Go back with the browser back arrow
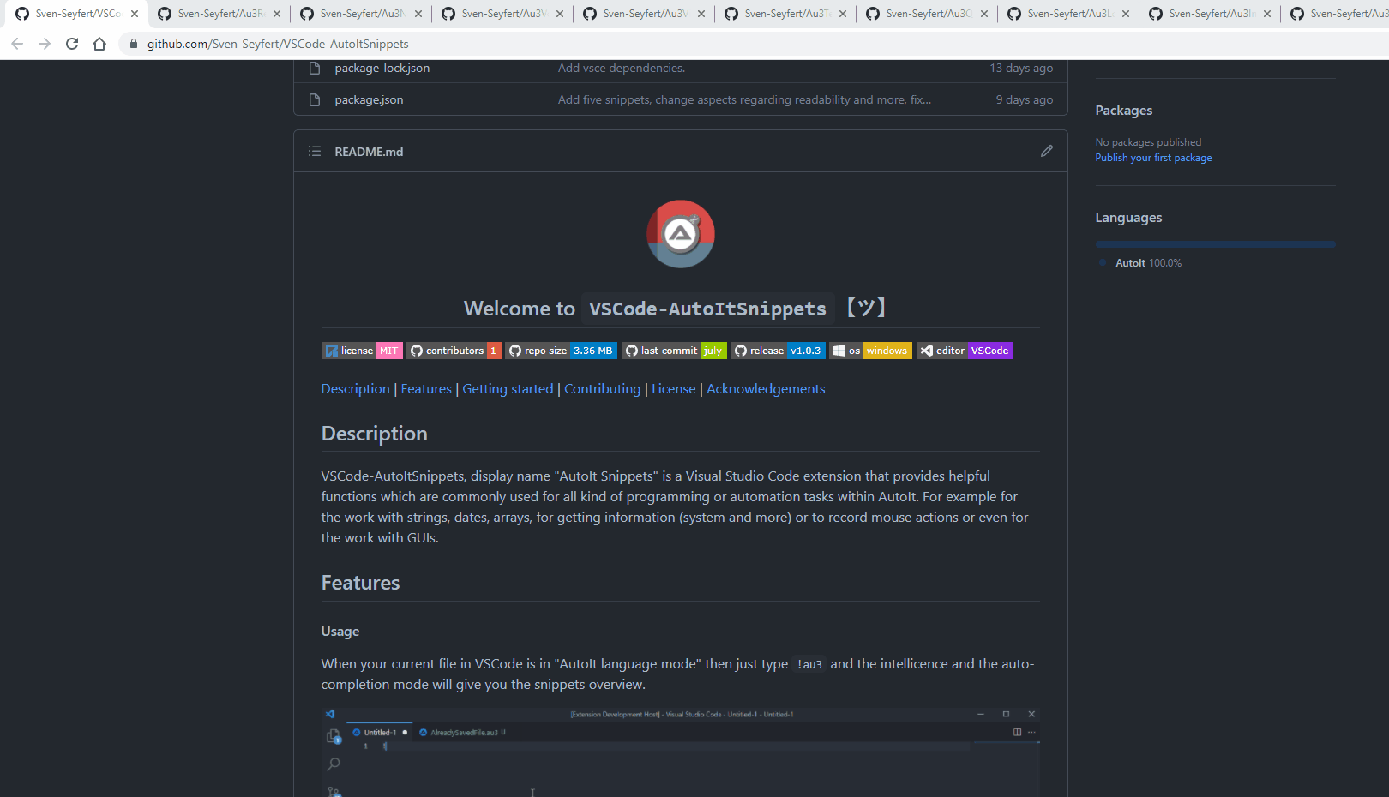1389x797 pixels. (x=17, y=44)
